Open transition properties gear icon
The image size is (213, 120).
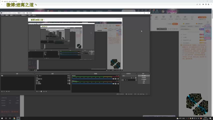tap(136, 78)
